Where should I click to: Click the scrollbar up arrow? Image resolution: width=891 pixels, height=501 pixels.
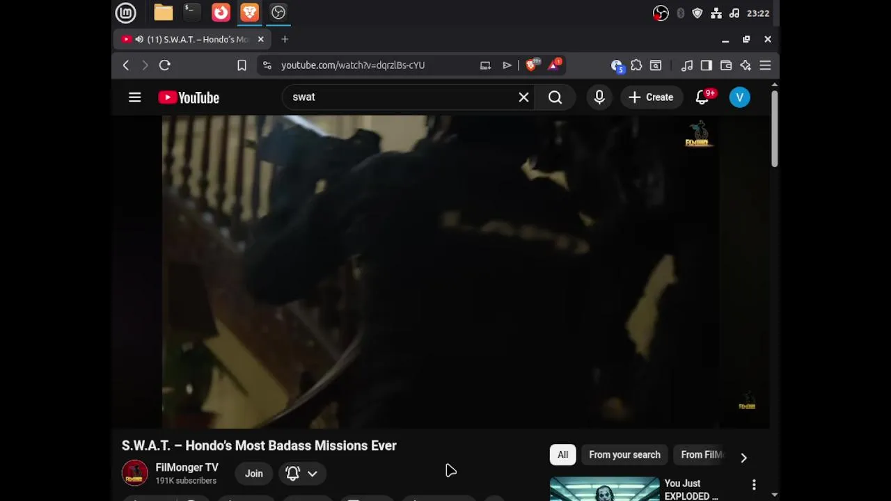click(x=775, y=85)
